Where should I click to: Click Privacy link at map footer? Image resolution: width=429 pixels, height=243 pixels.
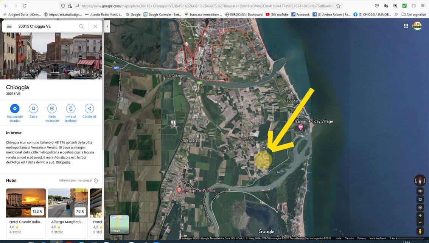coord(361,238)
